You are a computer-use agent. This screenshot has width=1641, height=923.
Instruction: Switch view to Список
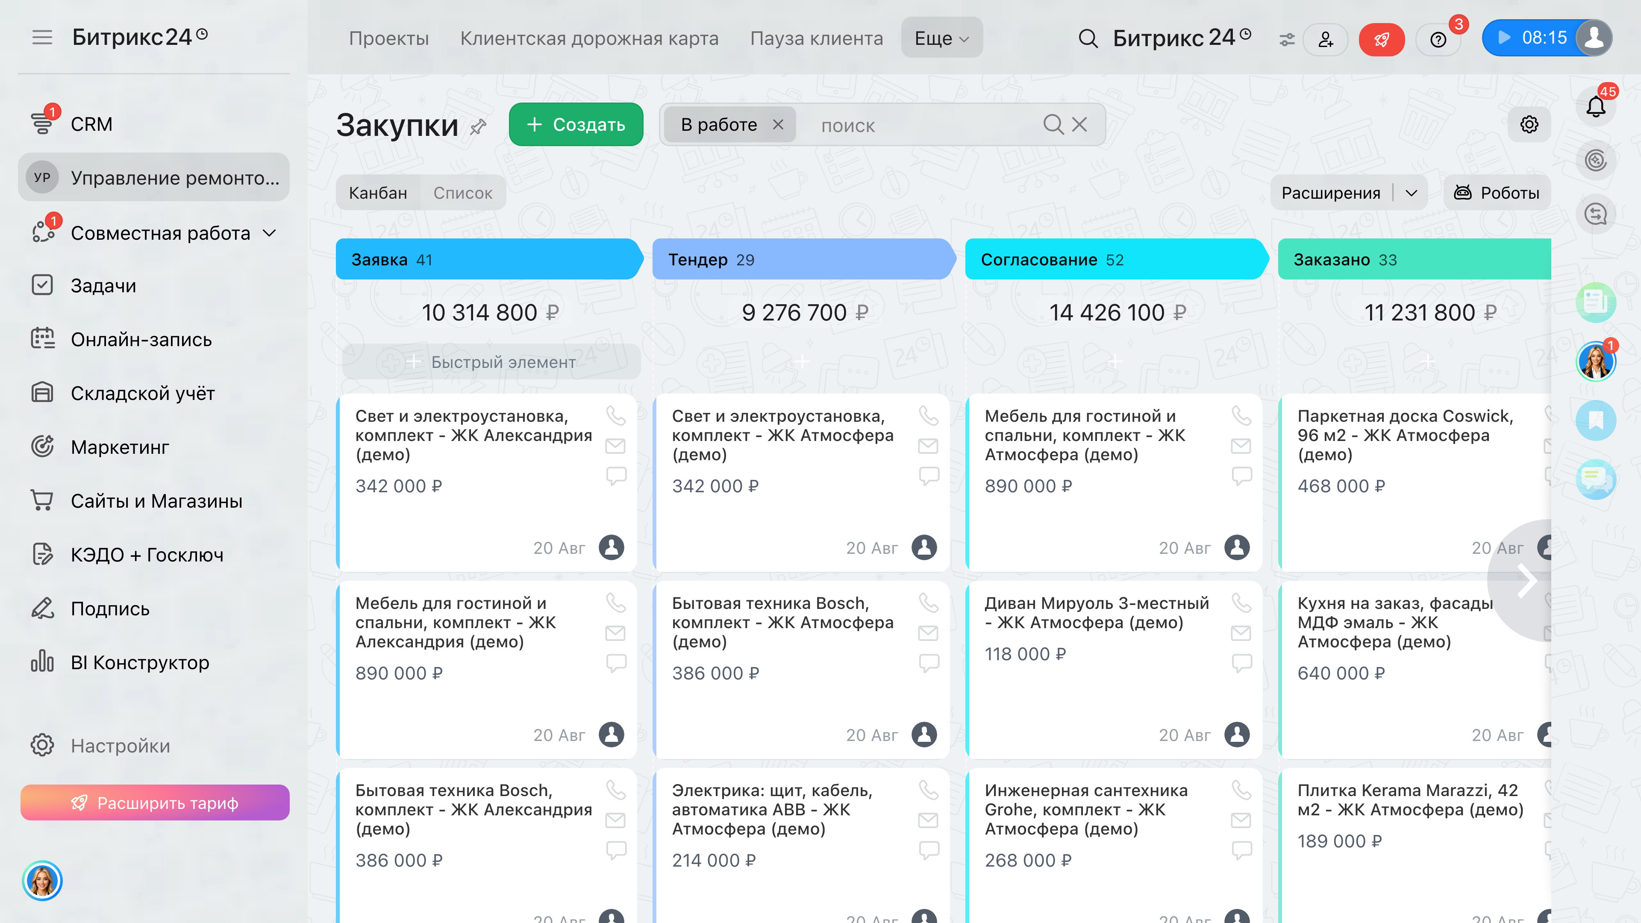[x=462, y=192]
